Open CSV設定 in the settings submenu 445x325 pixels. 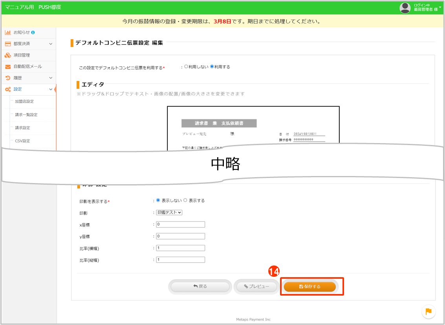(22, 141)
